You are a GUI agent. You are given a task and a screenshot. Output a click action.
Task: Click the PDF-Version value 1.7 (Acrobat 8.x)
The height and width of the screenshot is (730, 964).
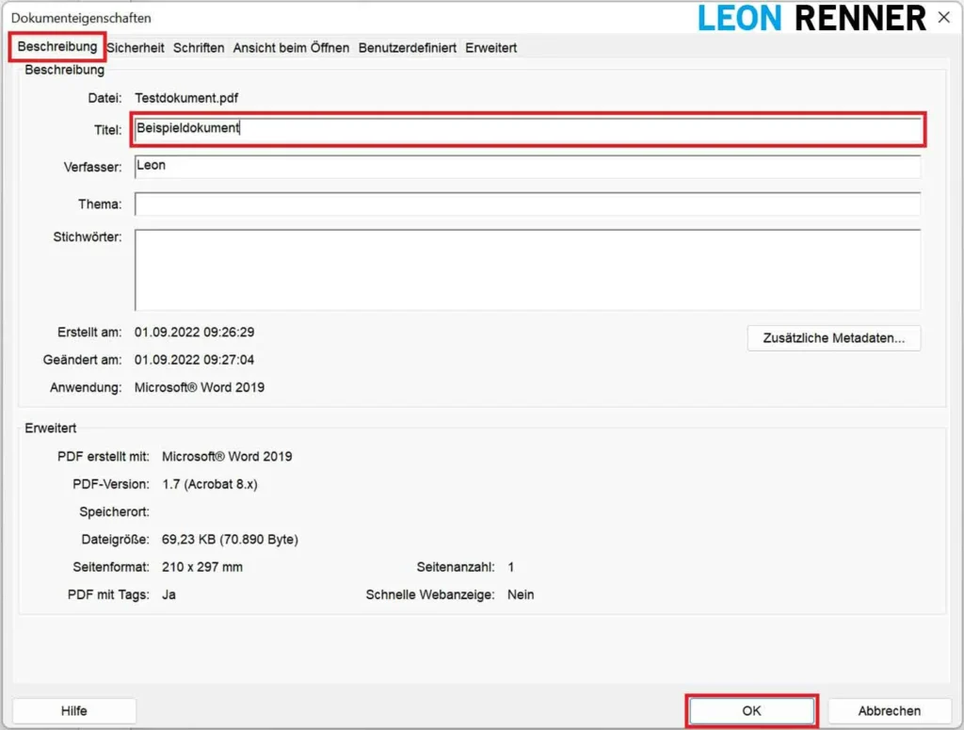pos(210,484)
